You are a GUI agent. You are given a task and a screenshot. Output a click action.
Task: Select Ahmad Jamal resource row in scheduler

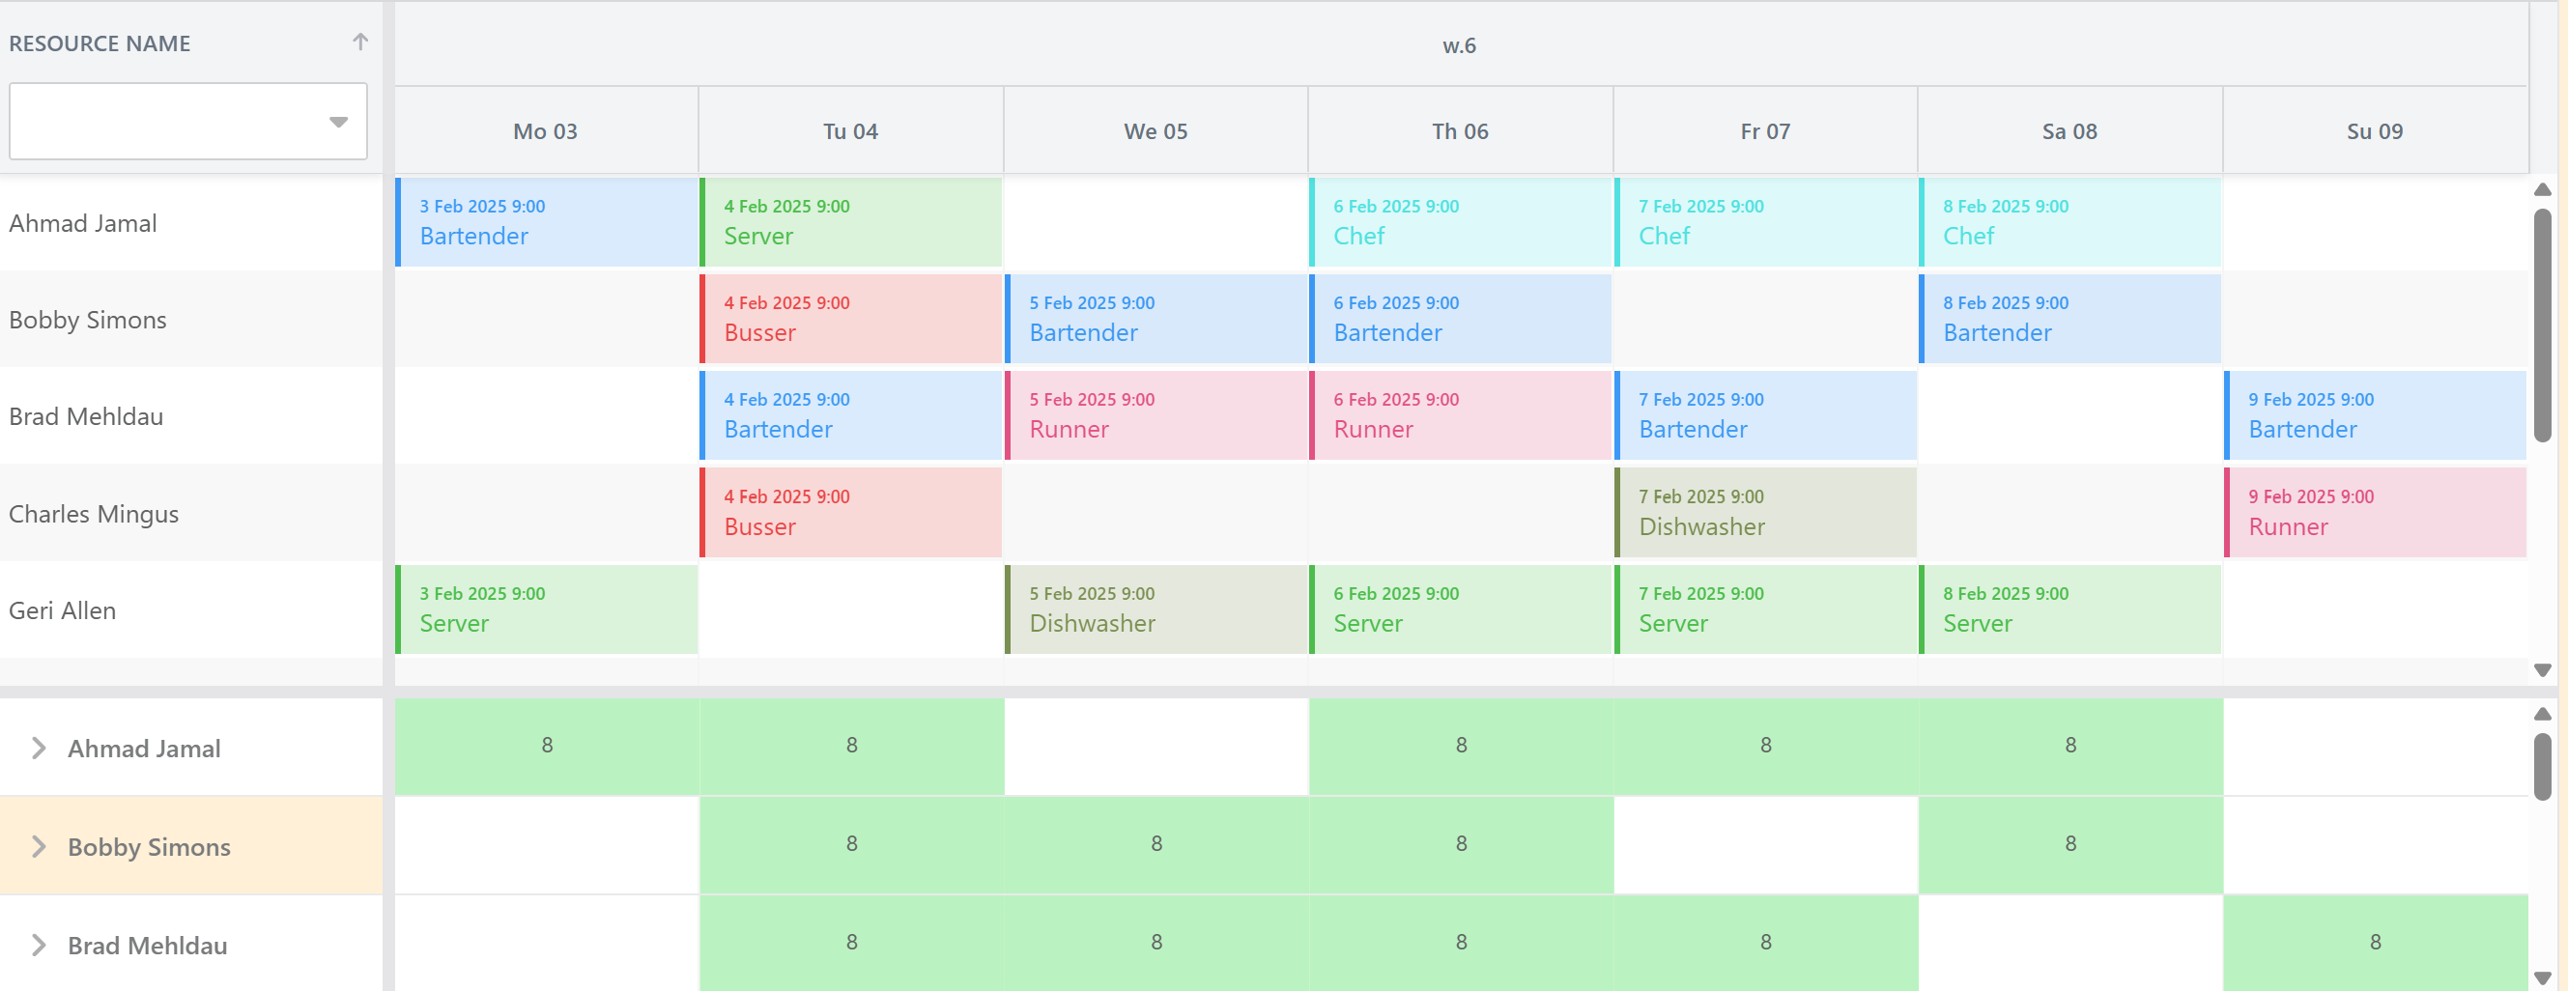[x=191, y=222]
